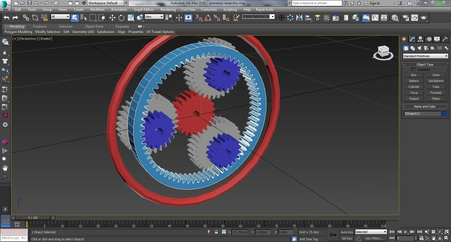
Task: Click the GeoSphere object button
Action: pyautogui.click(x=436, y=81)
